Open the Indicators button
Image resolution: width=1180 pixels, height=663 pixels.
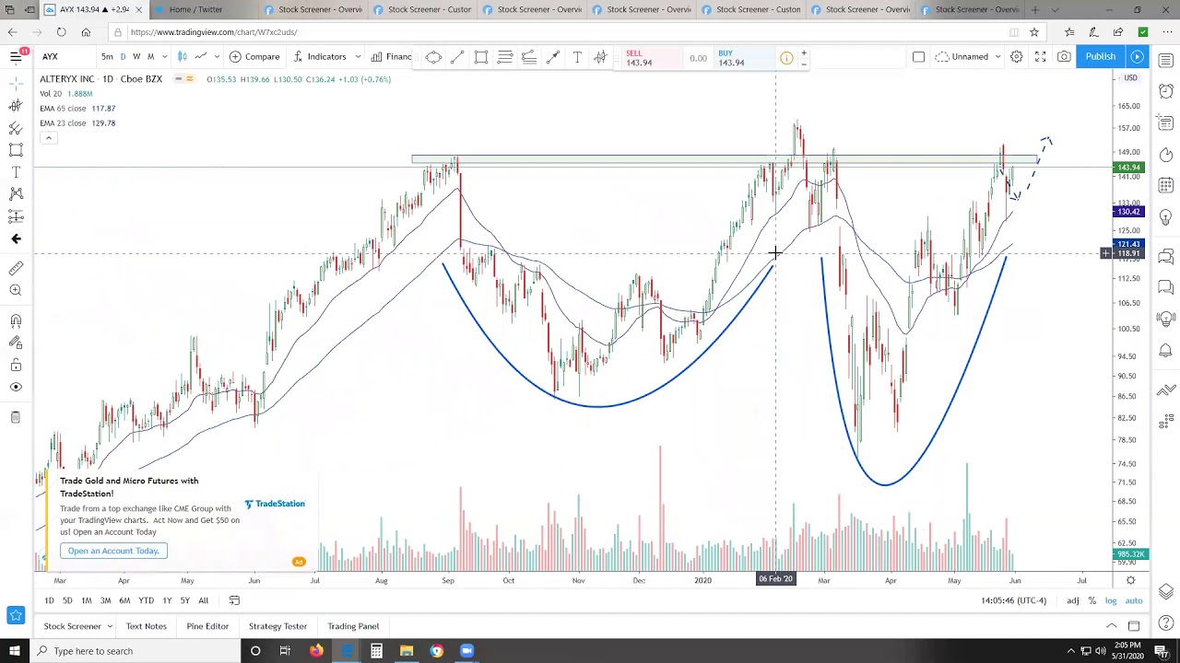[x=320, y=57]
